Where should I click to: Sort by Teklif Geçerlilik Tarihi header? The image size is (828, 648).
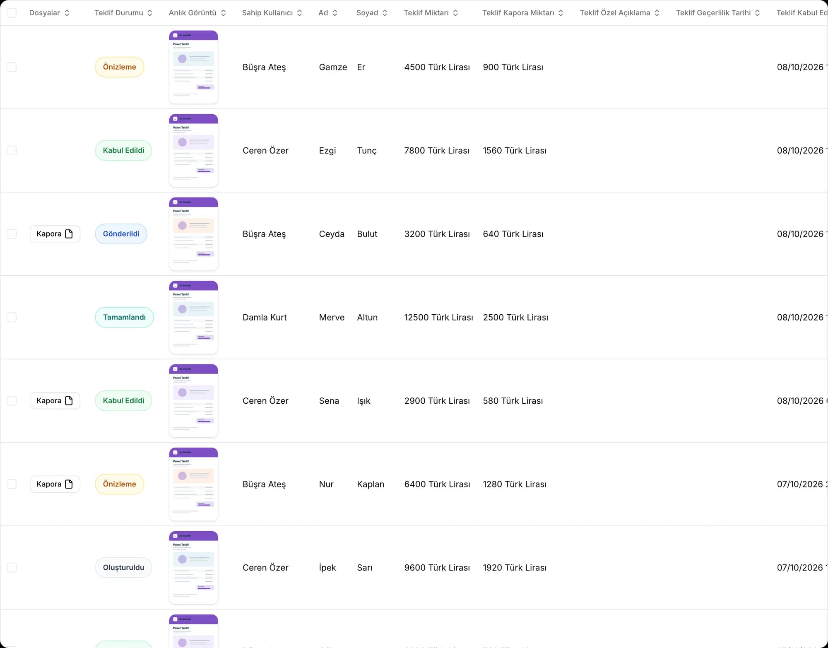(718, 13)
